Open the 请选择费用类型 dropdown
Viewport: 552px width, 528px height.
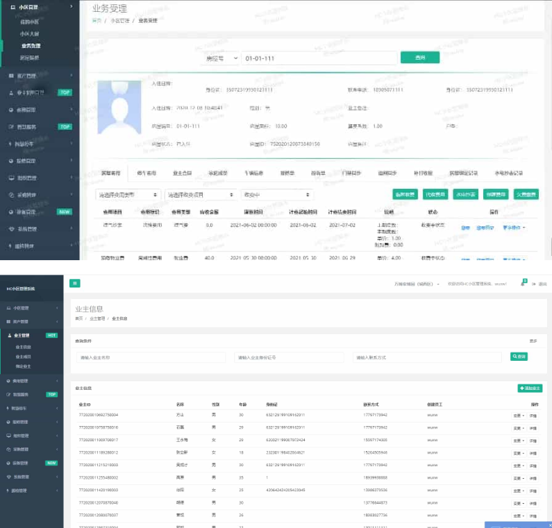pyautogui.click(x=128, y=195)
